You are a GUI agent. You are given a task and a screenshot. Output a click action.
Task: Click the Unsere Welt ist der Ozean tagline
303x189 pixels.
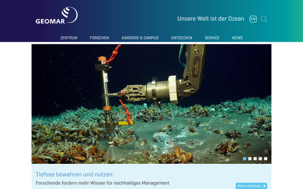pos(211,19)
